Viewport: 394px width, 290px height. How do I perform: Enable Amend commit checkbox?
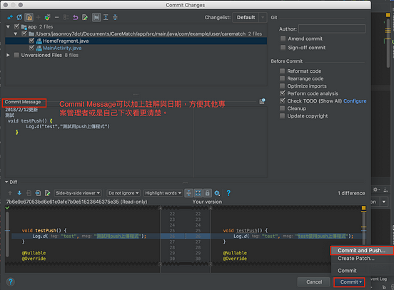pos(283,38)
